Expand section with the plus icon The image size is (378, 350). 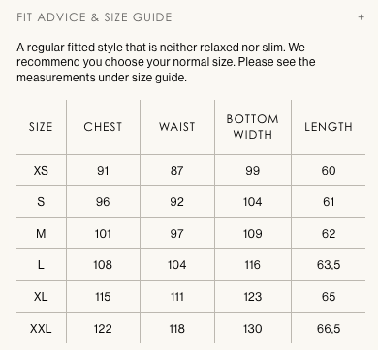pos(362,17)
